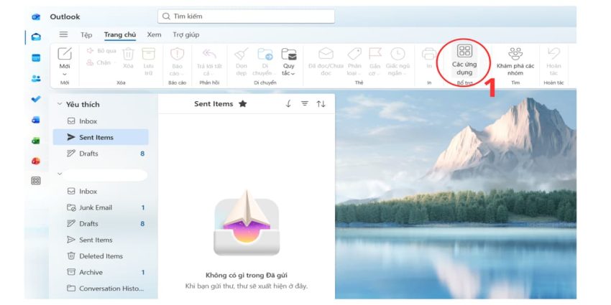Launch the Word app icon
Image resolution: width=611 pixels, height=305 pixels.
[36, 120]
